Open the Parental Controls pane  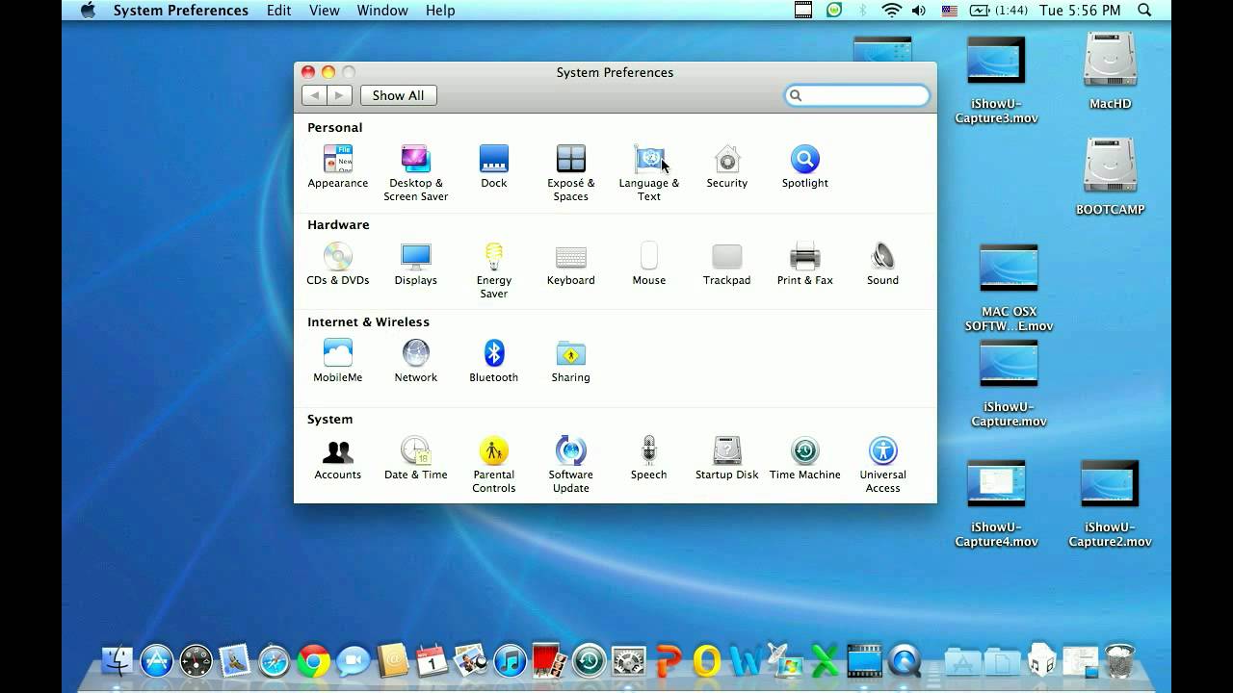tap(493, 464)
